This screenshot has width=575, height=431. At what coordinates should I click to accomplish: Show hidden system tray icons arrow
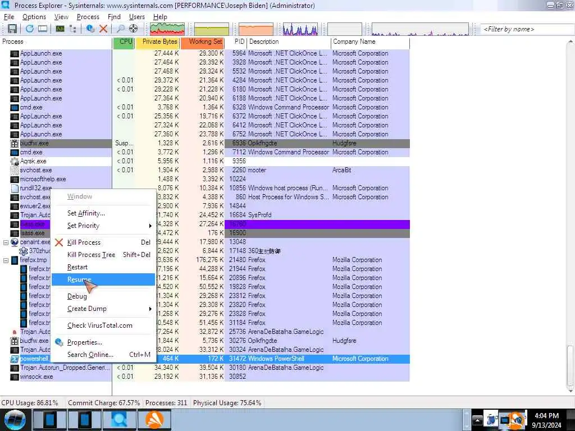(477, 420)
